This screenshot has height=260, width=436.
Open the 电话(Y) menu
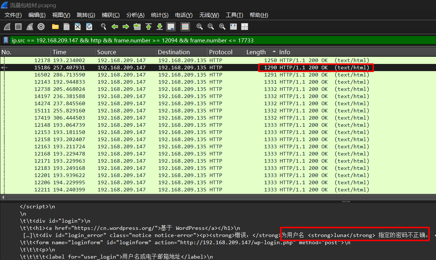pos(184,15)
